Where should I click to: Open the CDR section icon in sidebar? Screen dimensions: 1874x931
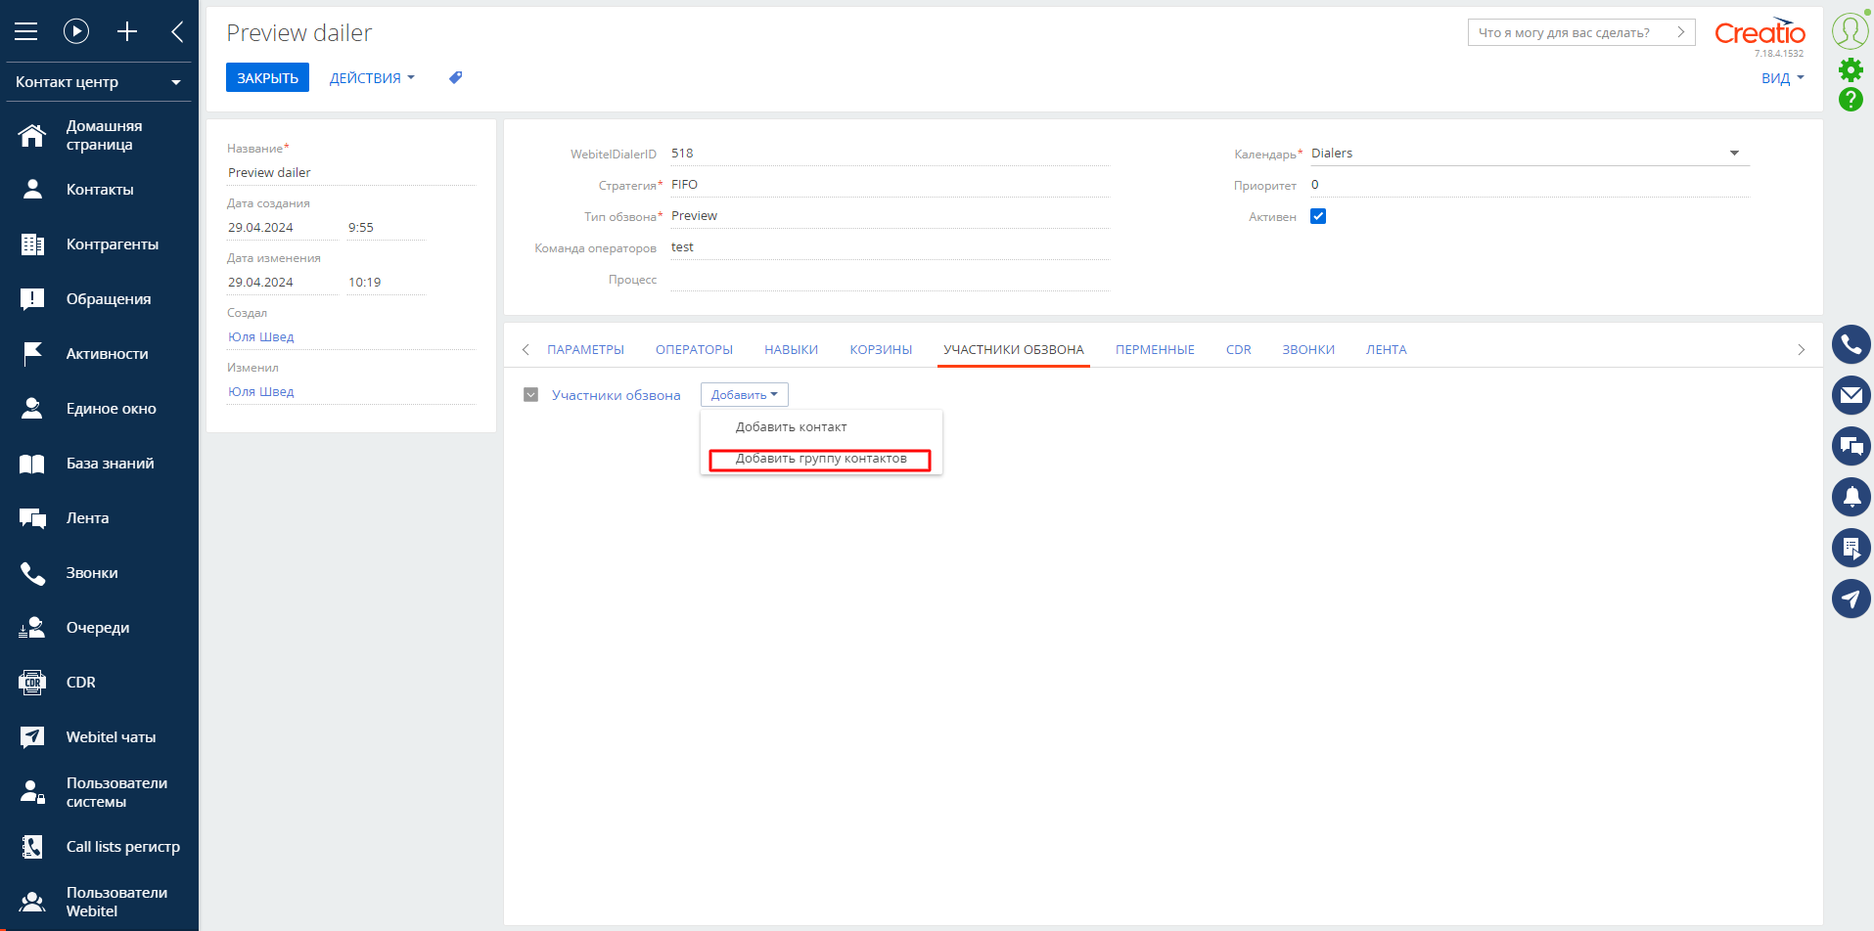[x=32, y=683]
